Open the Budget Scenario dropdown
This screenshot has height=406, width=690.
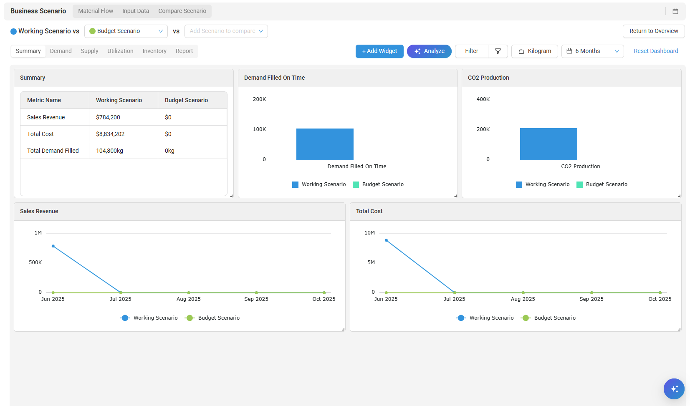pyautogui.click(x=126, y=31)
